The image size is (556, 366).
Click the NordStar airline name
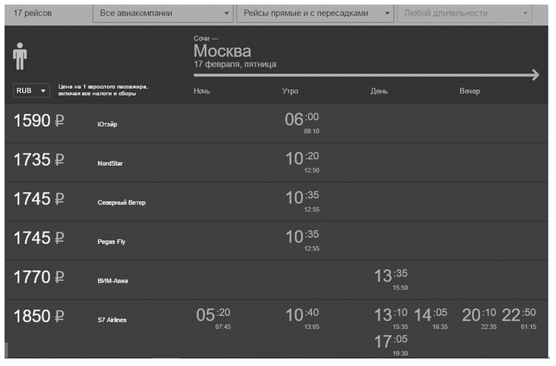(110, 163)
